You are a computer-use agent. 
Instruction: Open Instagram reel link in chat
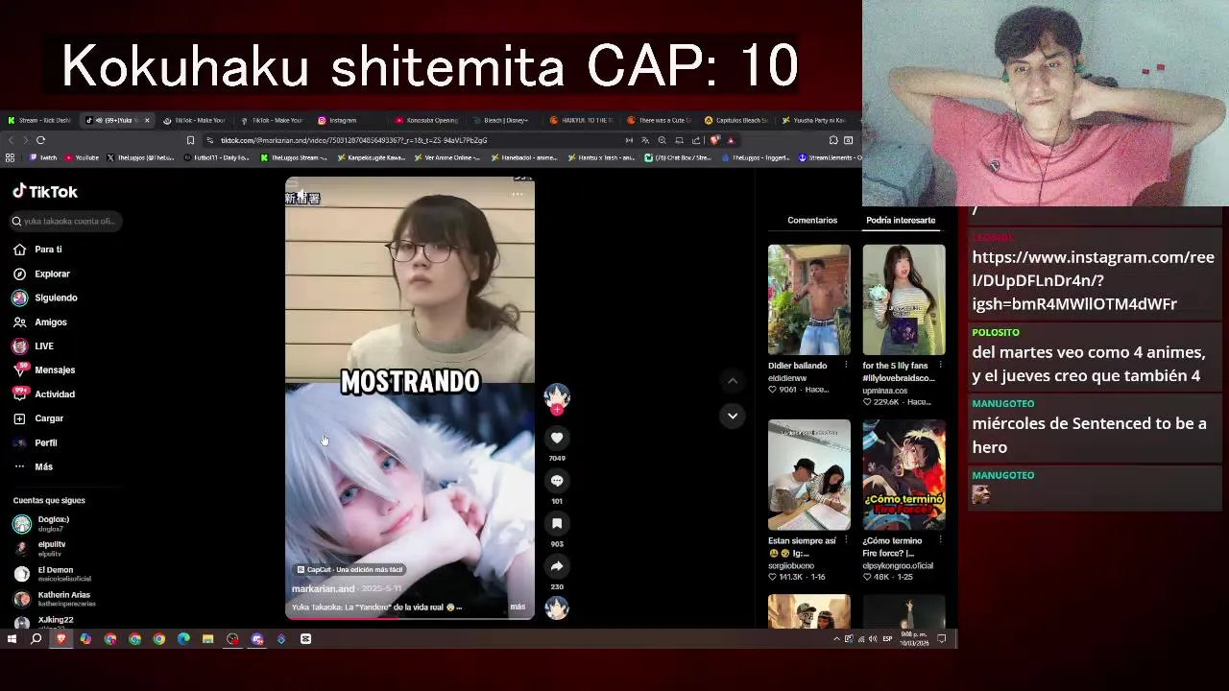pos(1093,280)
